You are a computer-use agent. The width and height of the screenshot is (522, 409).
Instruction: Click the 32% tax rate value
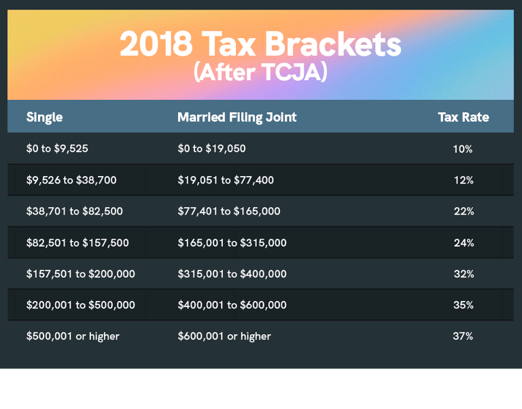[x=464, y=274]
